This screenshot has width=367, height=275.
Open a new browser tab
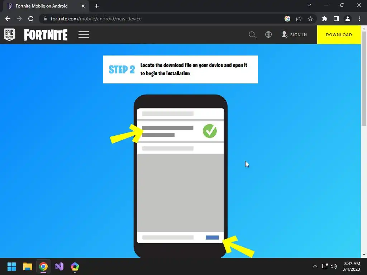(x=97, y=6)
